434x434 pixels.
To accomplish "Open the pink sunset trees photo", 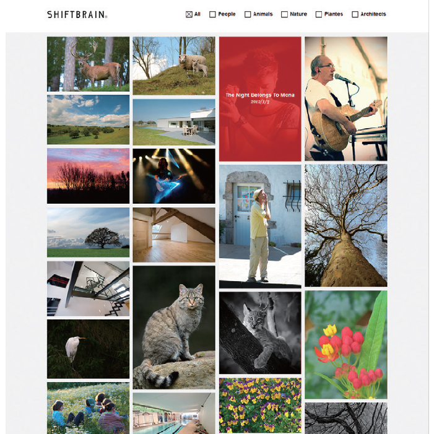I will [88, 176].
